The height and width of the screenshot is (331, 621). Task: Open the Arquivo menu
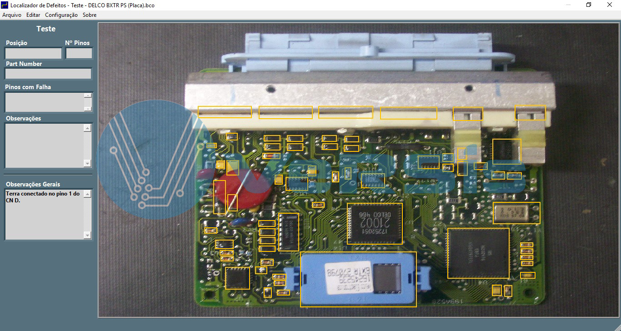[x=12, y=15]
